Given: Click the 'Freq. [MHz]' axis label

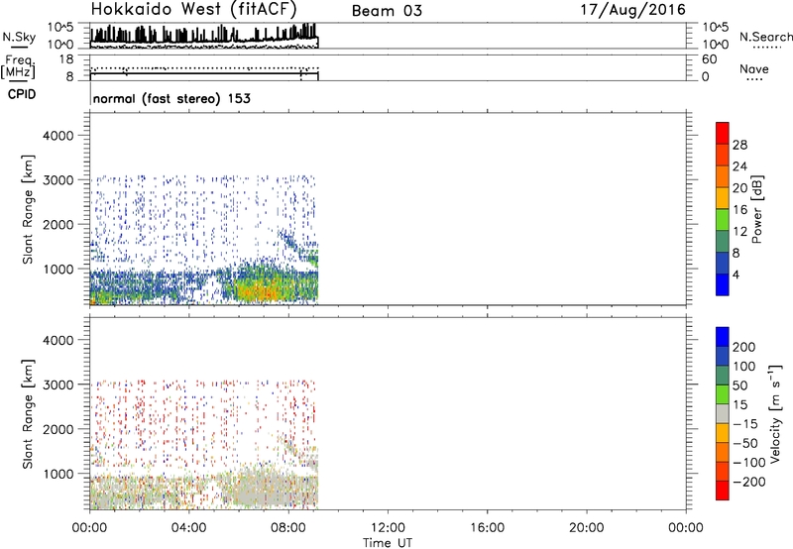Looking at the screenshot, I should click(x=18, y=66).
